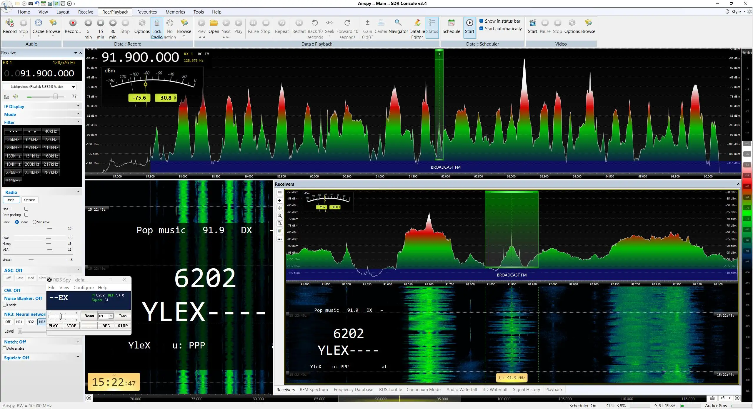Open playback file with Open icon
Screen dimensions: 753x409
[x=214, y=26]
